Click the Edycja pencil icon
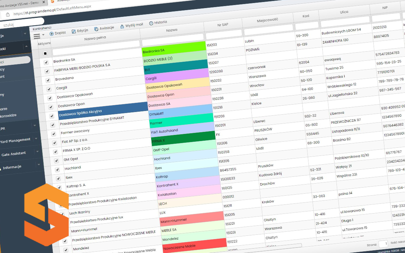This screenshot has height=253, width=405. [74, 31]
